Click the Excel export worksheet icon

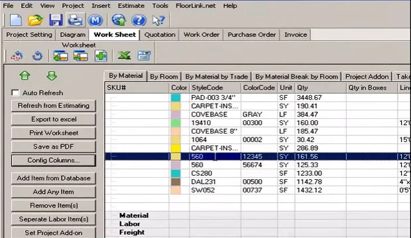(x=124, y=56)
